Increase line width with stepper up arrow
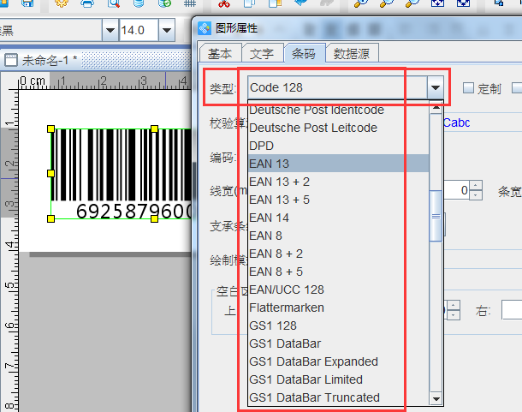The image size is (522, 412). (477, 185)
